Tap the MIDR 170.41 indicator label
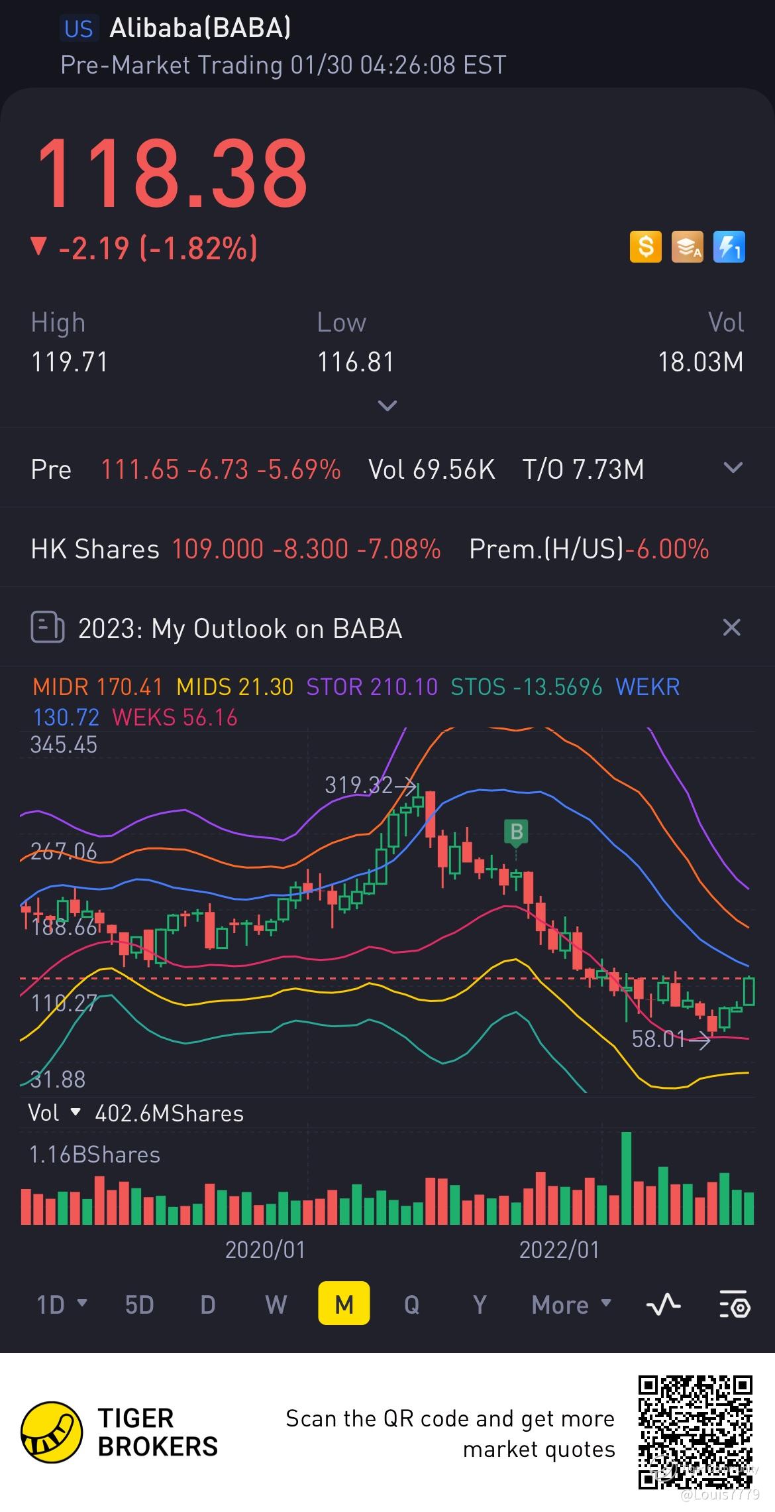This screenshot has height=1512, width=775. point(98,686)
